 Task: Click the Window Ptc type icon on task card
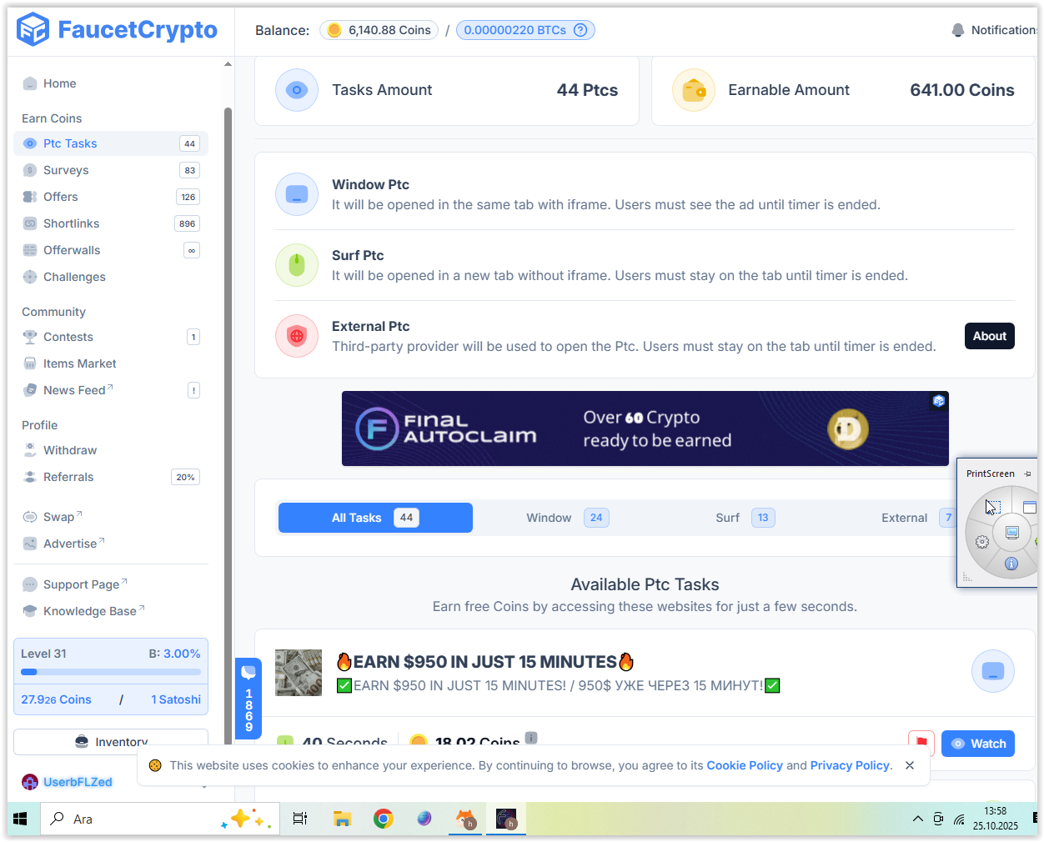pyautogui.click(x=993, y=671)
